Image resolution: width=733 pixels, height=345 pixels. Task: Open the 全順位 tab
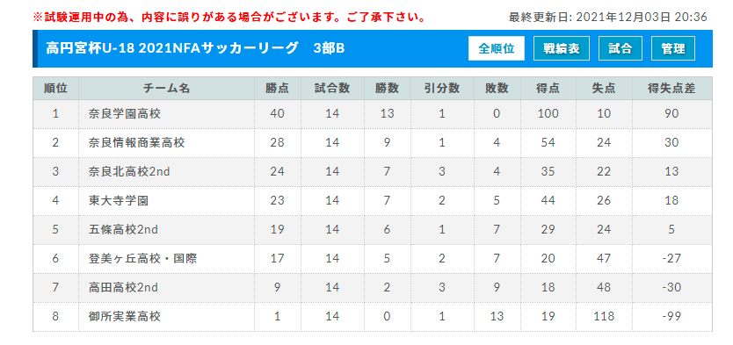497,48
